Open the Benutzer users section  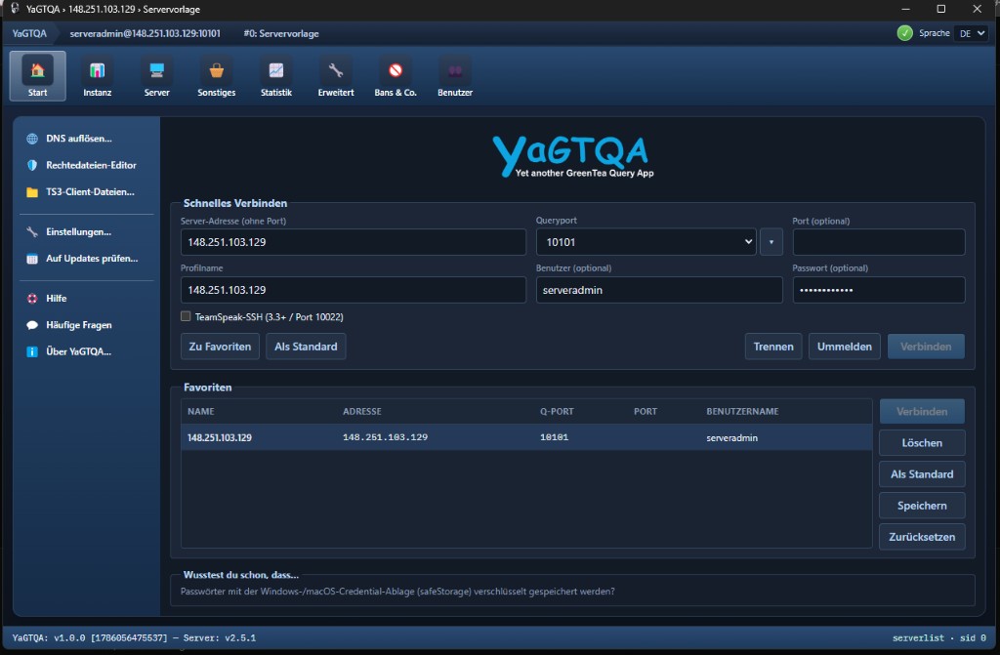point(455,76)
